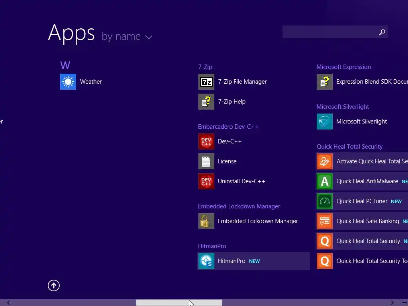Launch Quick Heal PCTuner icon
This screenshot has width=408, height=306.
coord(324,201)
